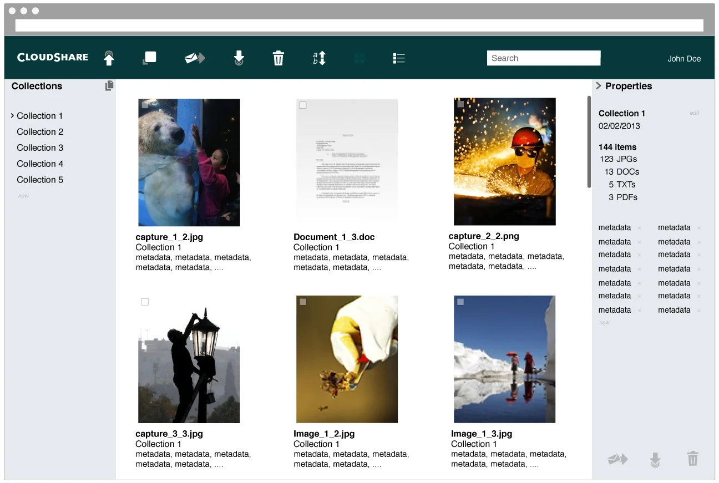Image resolution: width=719 pixels, height=483 pixels.
Task: Click the download arrow icon in the top toolbar
Action: coord(239,58)
